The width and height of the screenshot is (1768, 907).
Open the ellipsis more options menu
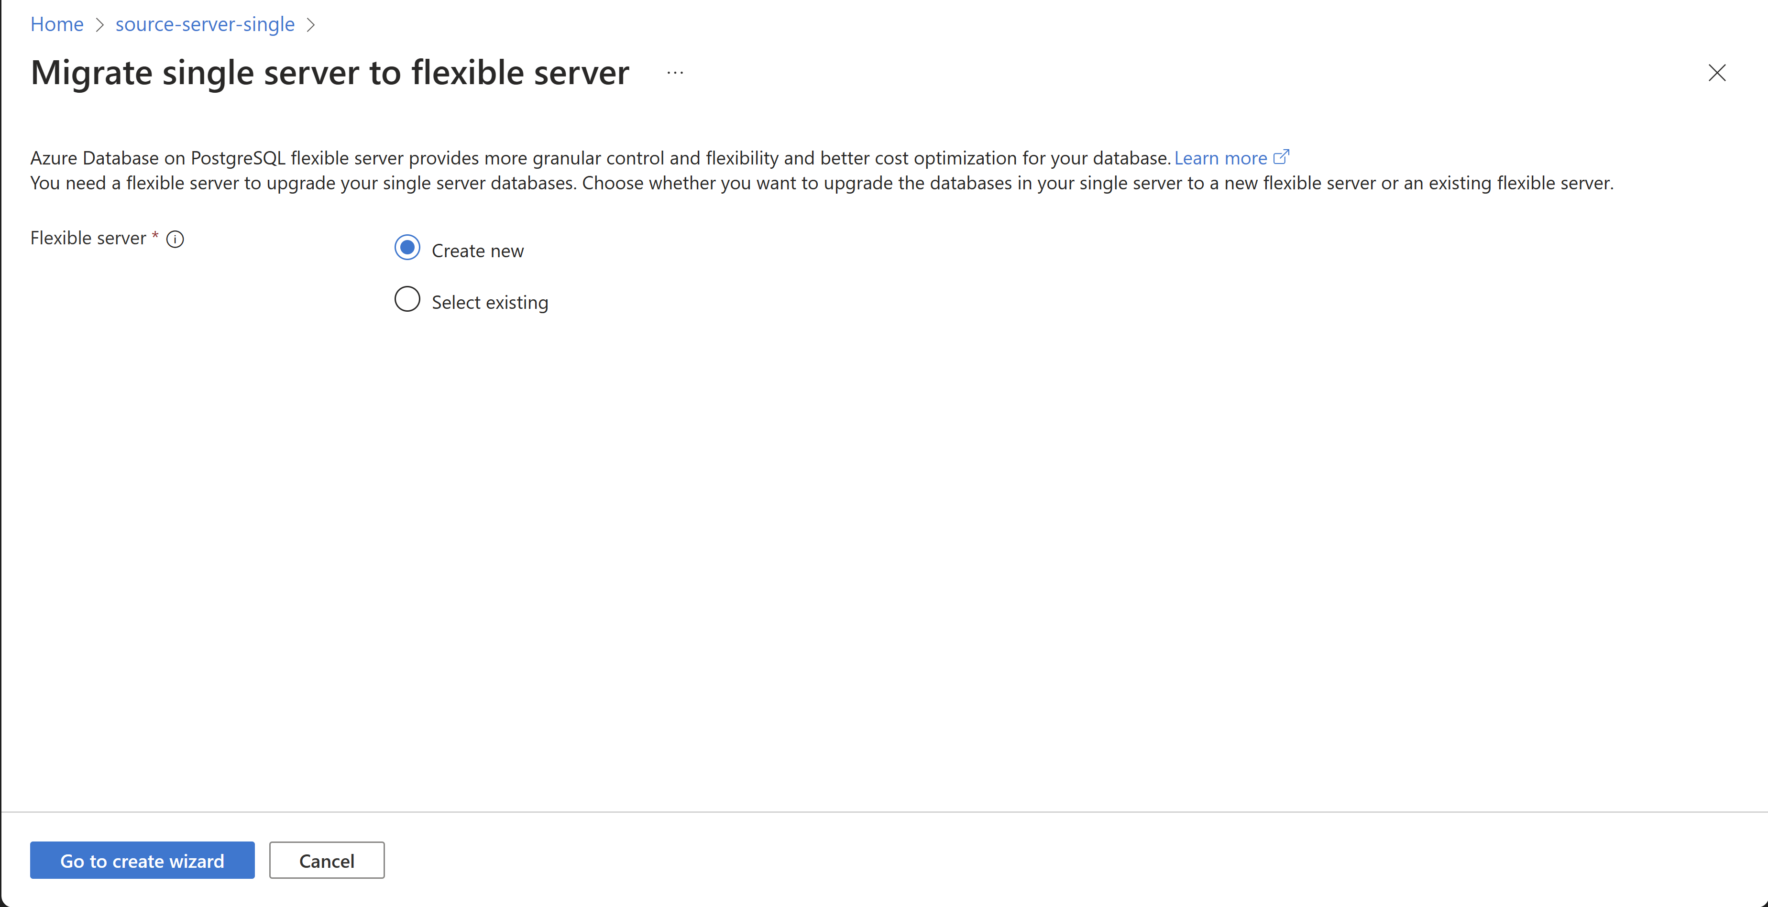675,73
